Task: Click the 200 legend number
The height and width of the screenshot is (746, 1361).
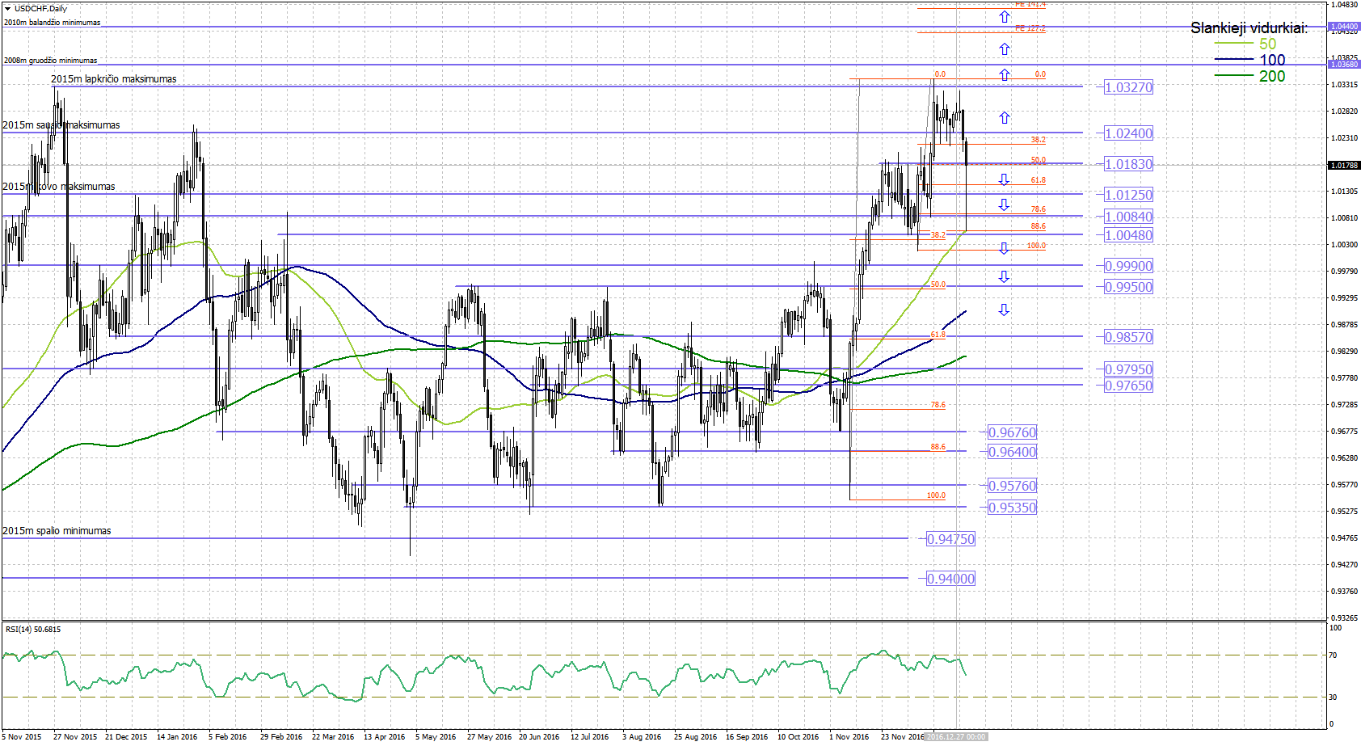Action: coord(1272,76)
